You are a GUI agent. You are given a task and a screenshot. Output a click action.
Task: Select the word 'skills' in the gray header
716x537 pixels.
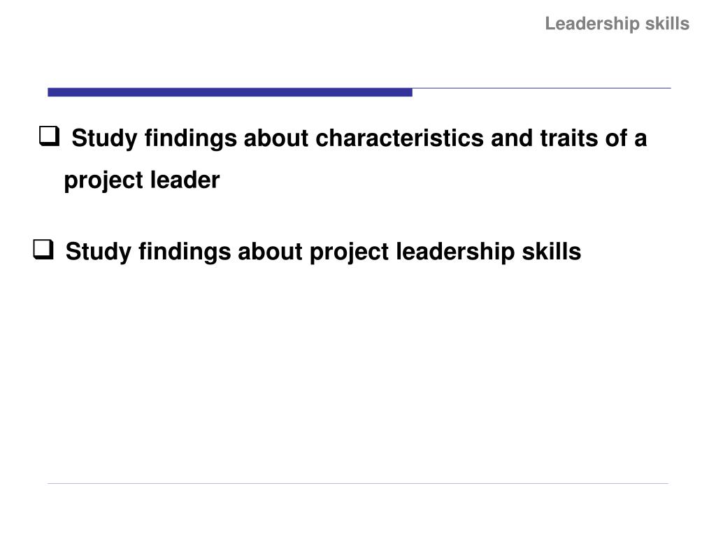[x=667, y=23]
